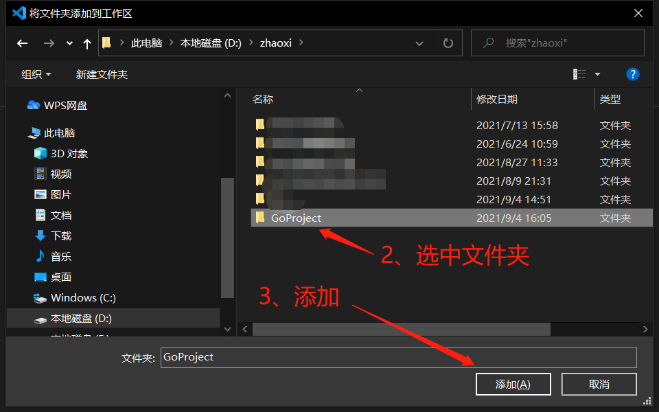Image resolution: width=659 pixels, height=412 pixels.
Task: Select zhaoxi in the address path
Action: 276,43
